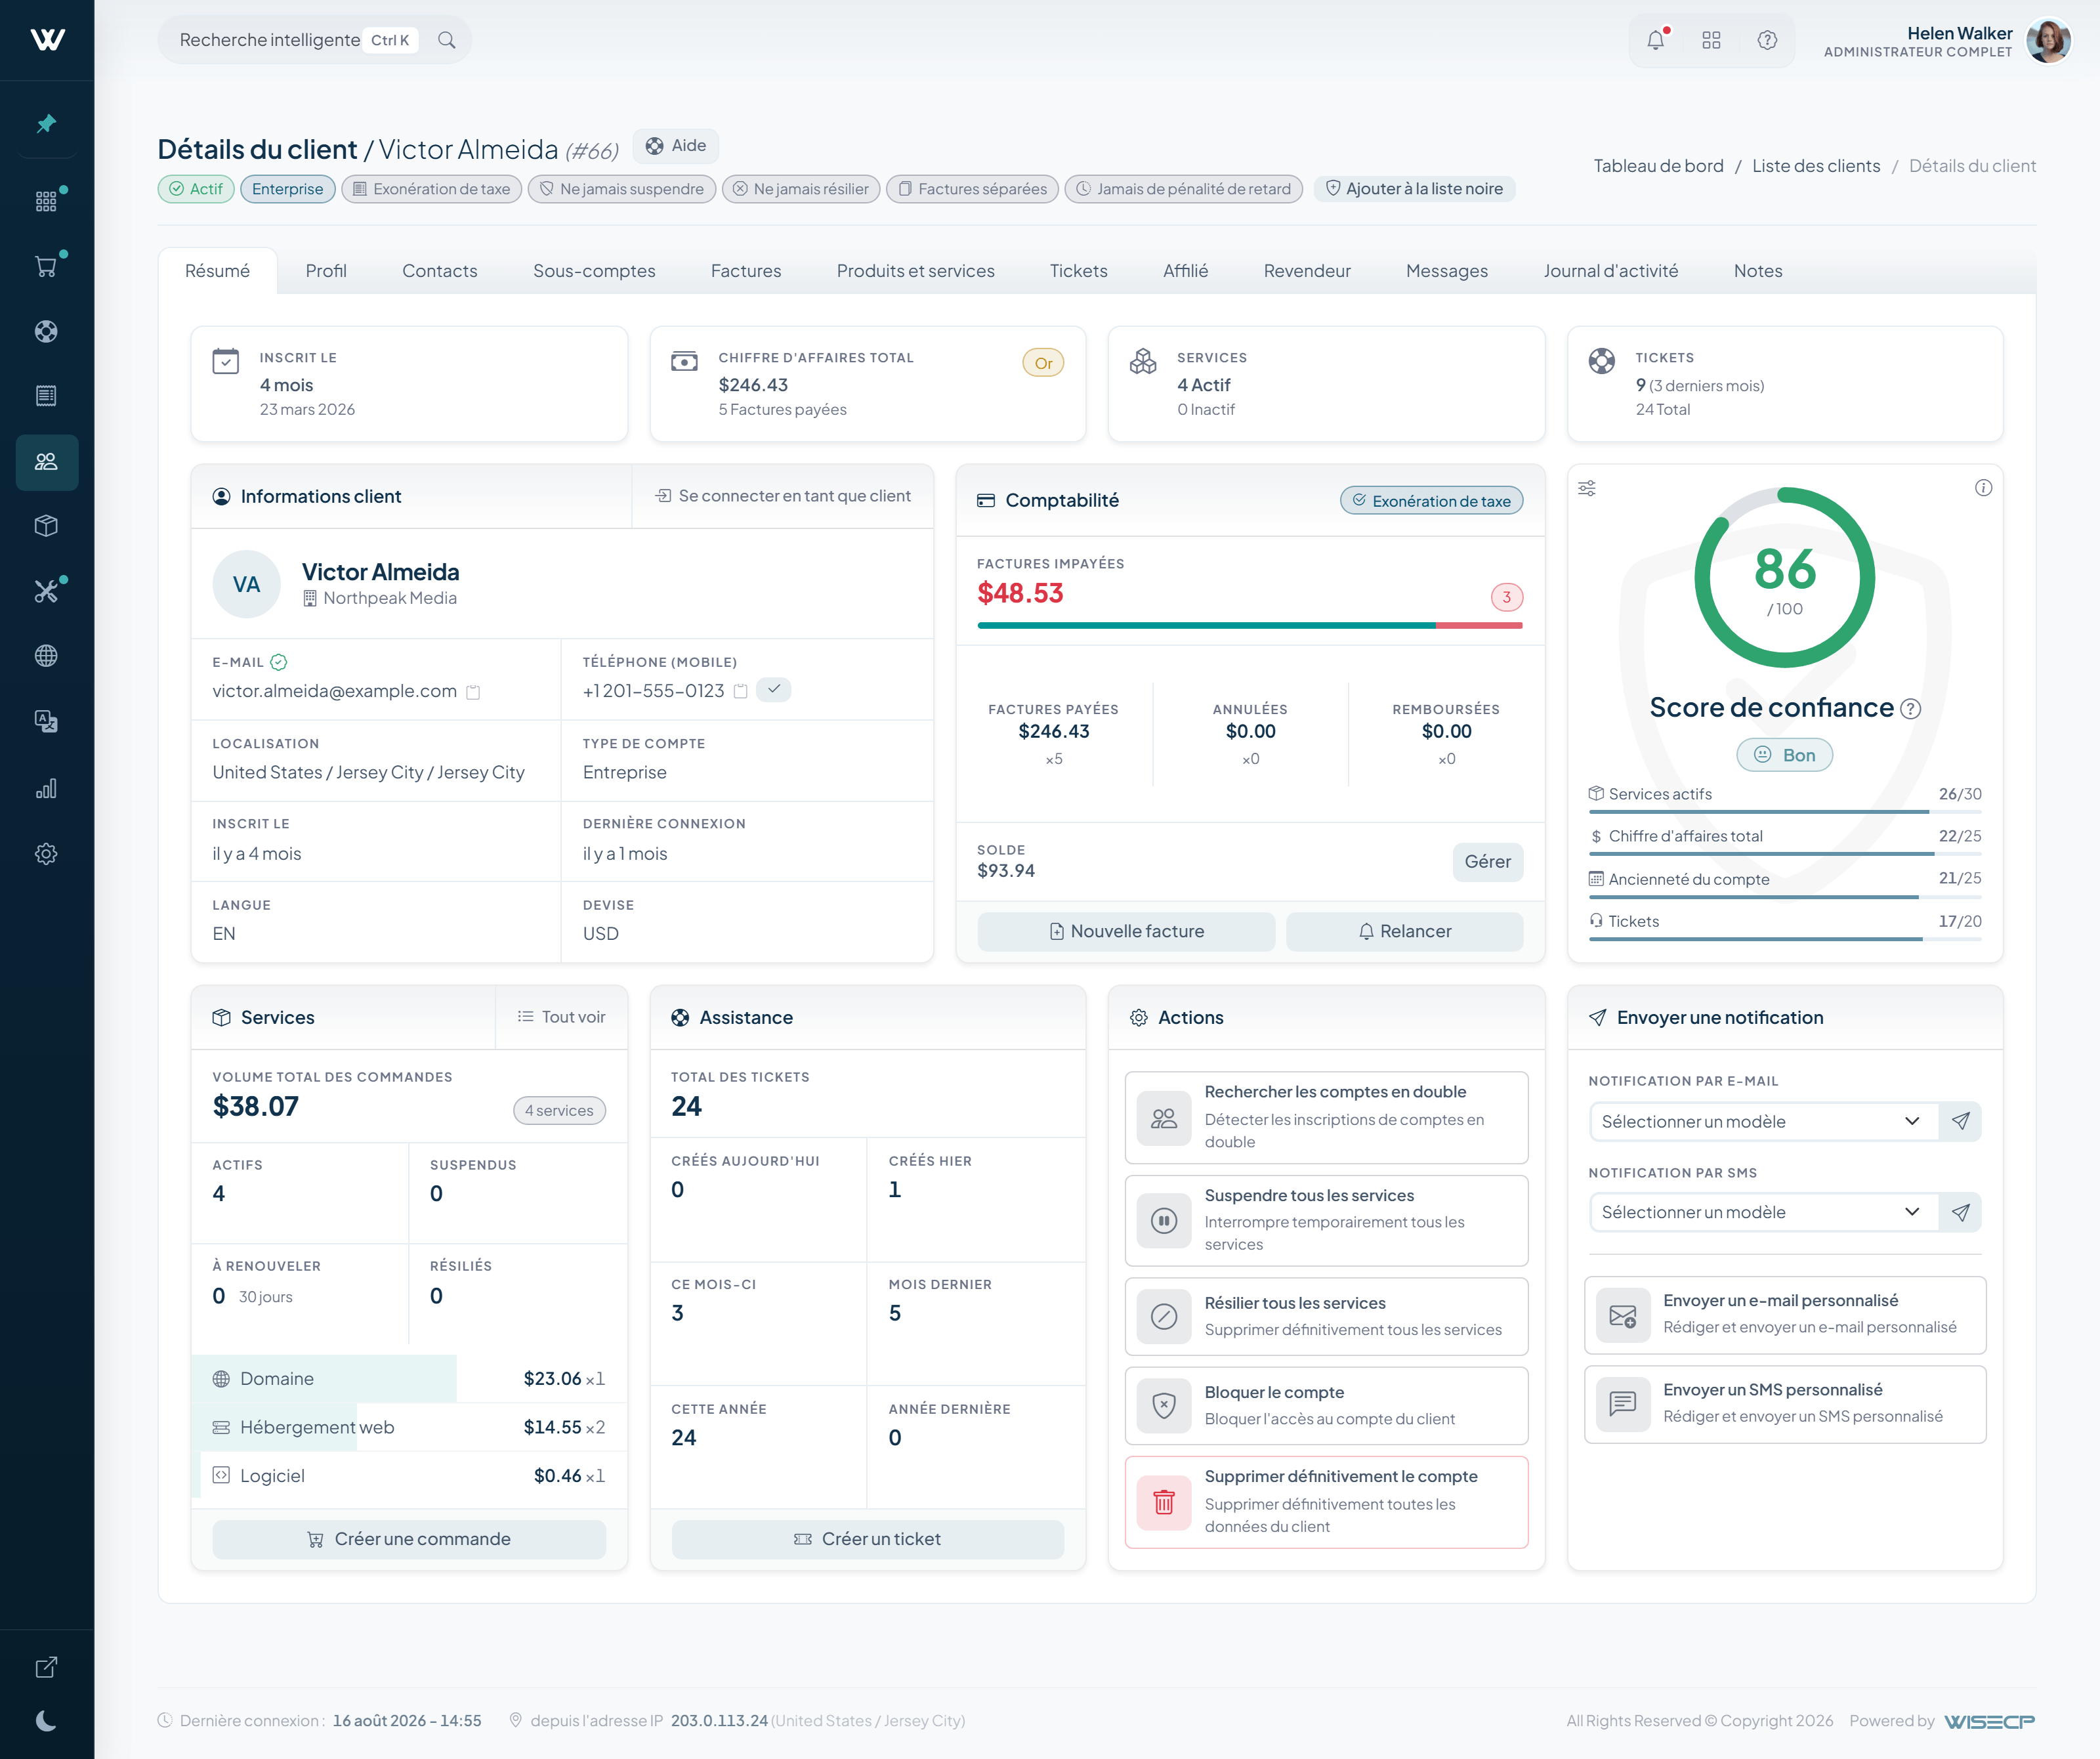The height and width of the screenshot is (1759, 2100).
Task: Click Créer une commande button
Action: coord(409,1539)
